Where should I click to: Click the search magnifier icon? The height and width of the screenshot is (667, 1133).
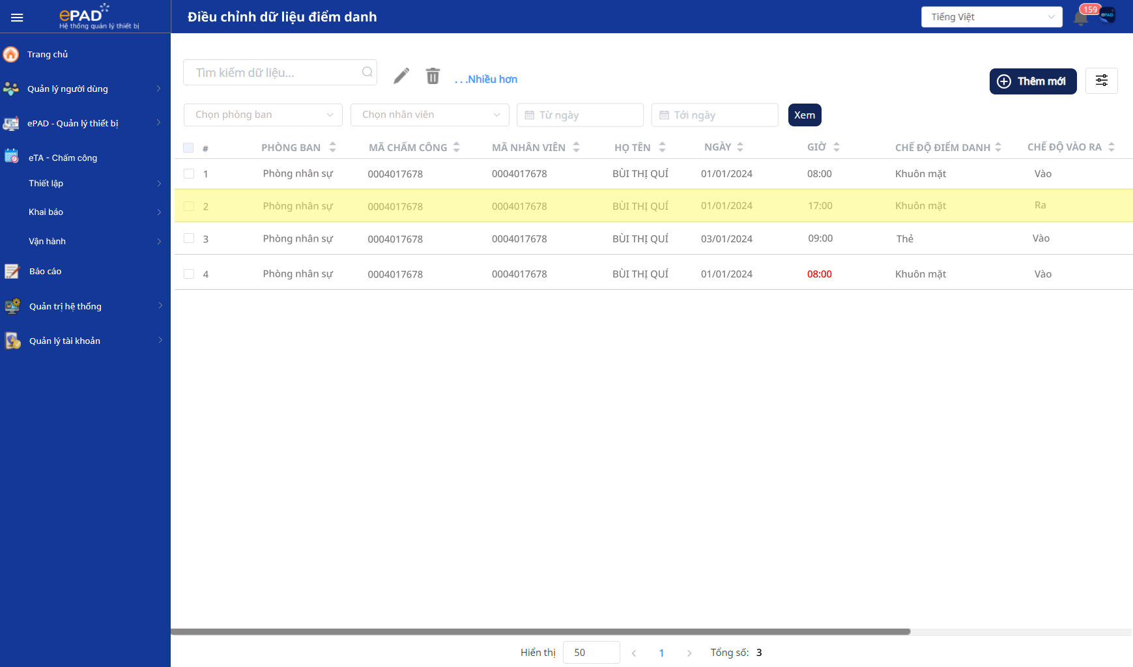[367, 72]
